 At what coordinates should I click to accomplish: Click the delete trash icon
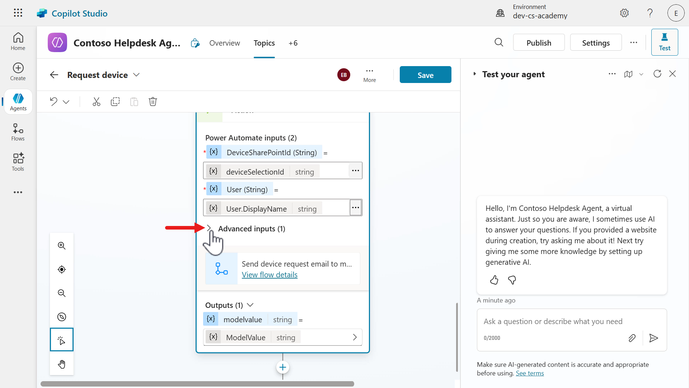tap(153, 102)
